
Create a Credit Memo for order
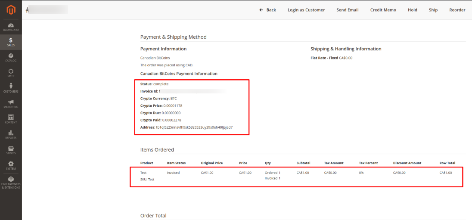tap(383, 10)
